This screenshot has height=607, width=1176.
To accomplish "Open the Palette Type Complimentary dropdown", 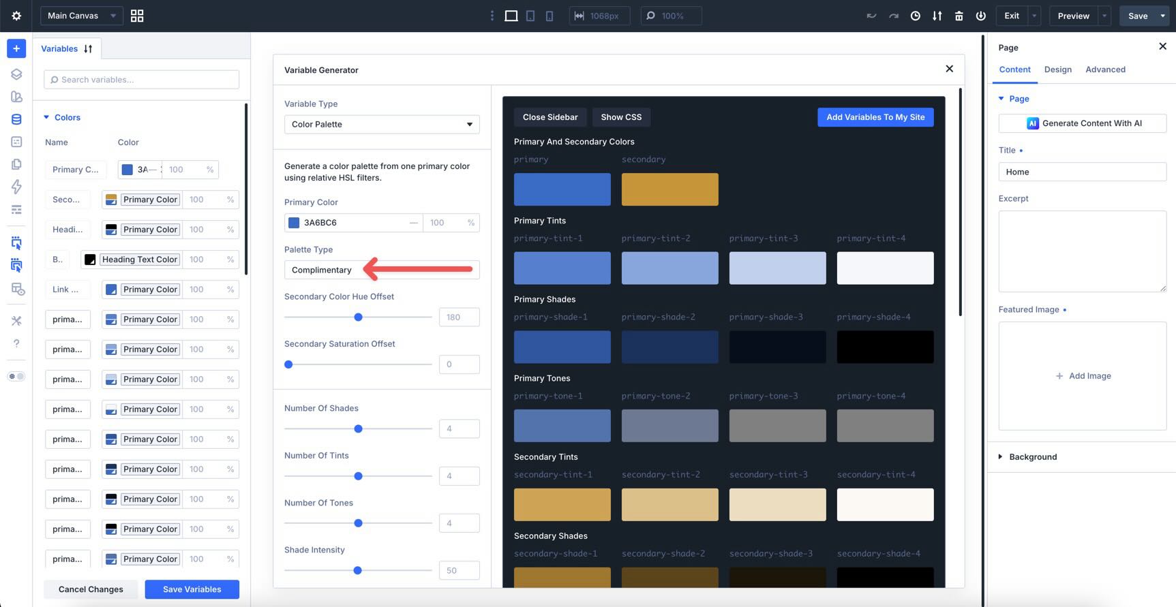I will pos(382,270).
